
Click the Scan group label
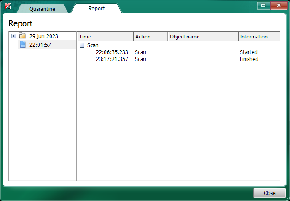[x=93, y=45]
